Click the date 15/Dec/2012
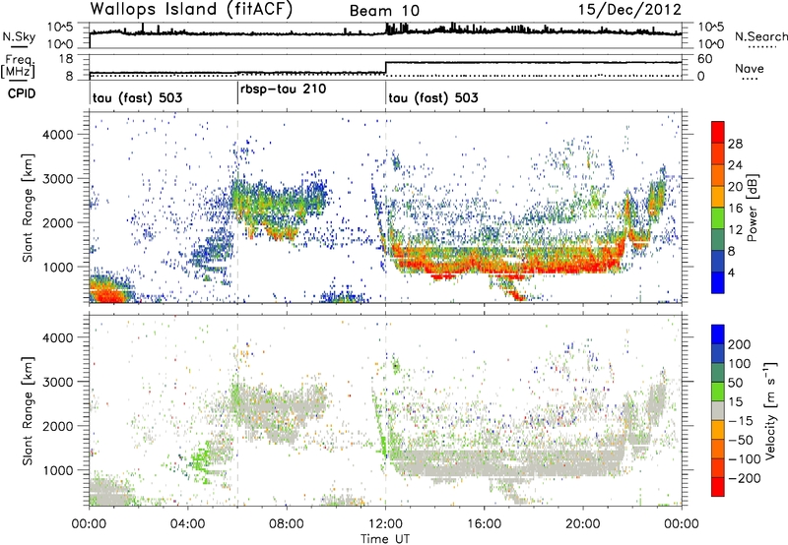The width and height of the screenshot is (788, 545). (629, 9)
